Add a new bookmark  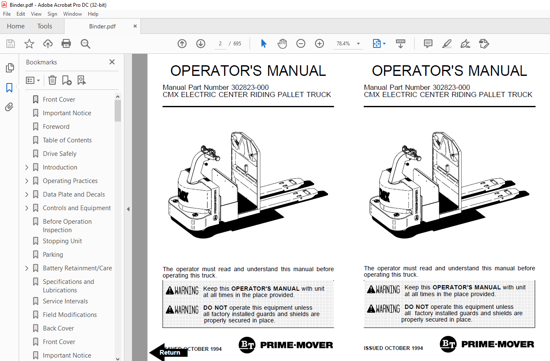point(67,80)
